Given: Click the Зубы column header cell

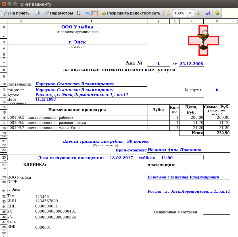Looking at the screenshot, I should tap(158, 110).
